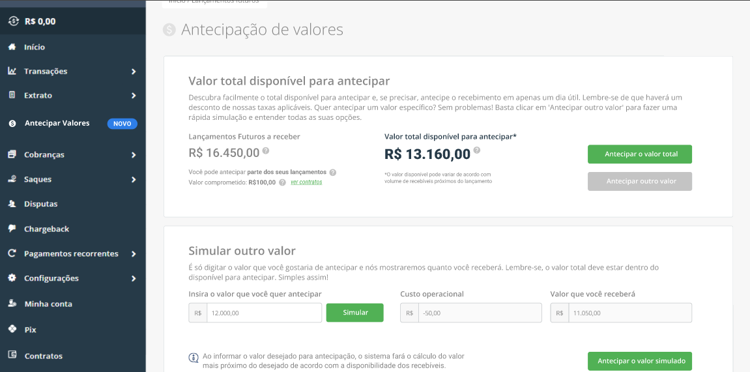Expand the Cobranças submenu
This screenshot has width=750, height=372.
pos(134,155)
